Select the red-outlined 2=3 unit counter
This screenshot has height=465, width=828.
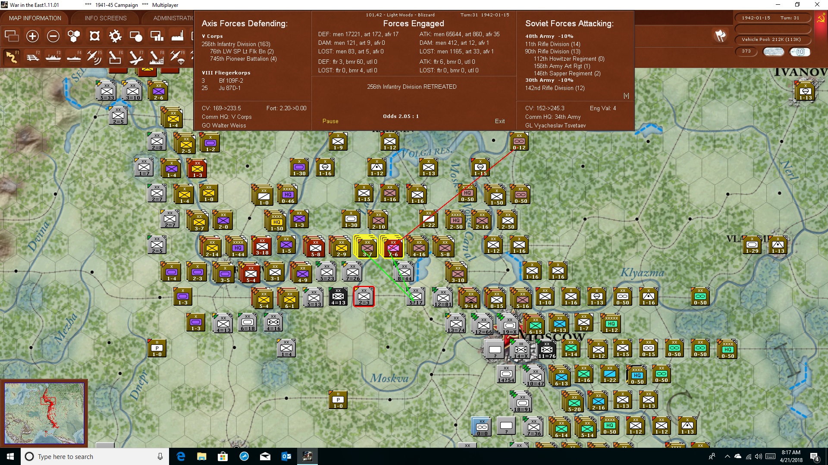[364, 297]
